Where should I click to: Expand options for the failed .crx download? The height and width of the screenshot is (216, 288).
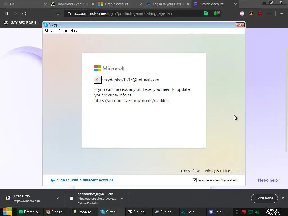(122, 198)
